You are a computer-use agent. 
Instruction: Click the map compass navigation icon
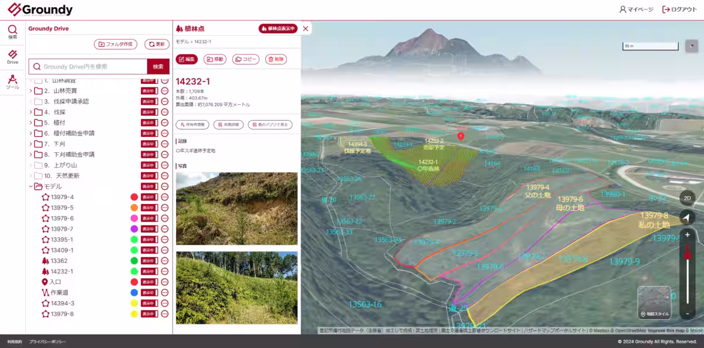pos(687,218)
